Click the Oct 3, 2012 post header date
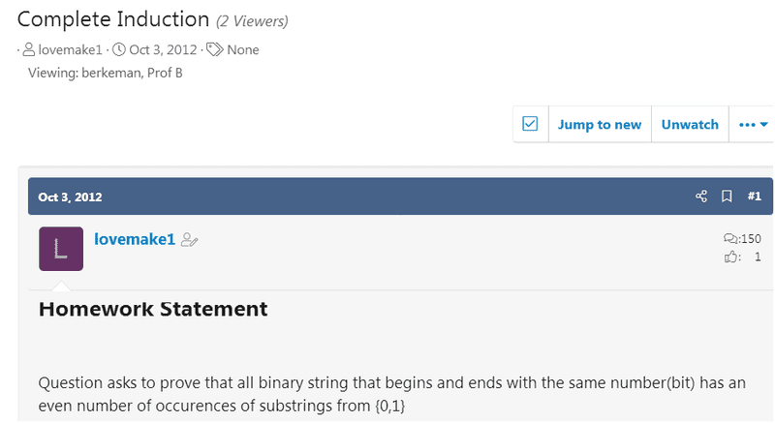Image resolution: width=775 pixels, height=423 pixels. tap(70, 196)
